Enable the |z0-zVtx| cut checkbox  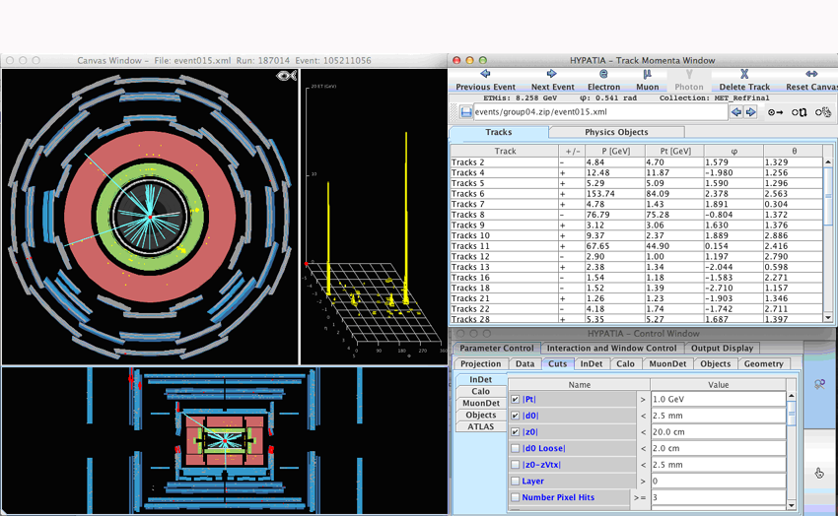click(x=516, y=465)
